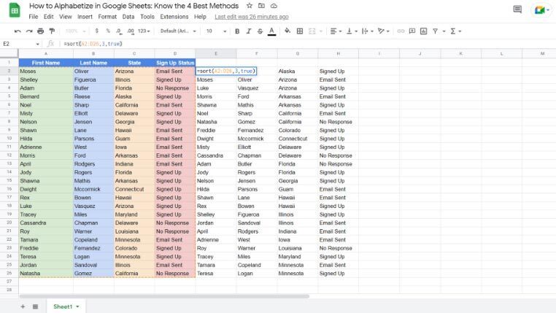Select cell containing Natasha in column A
The width and height of the screenshot is (556, 313).
point(46,274)
